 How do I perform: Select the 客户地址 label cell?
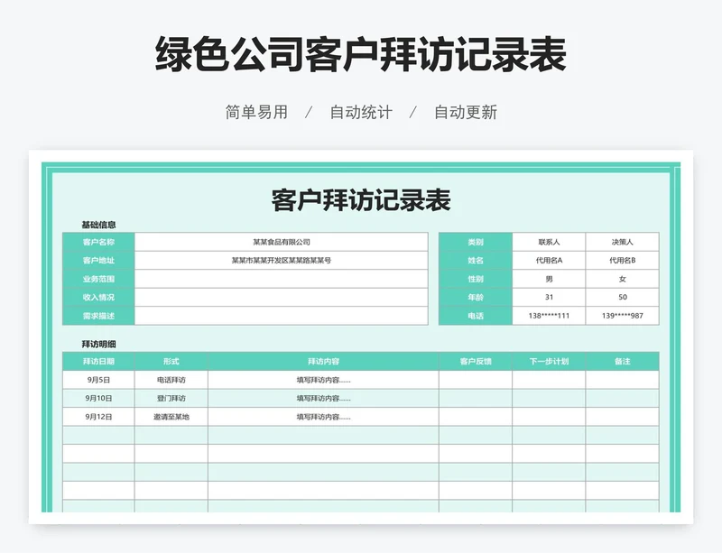click(x=98, y=260)
